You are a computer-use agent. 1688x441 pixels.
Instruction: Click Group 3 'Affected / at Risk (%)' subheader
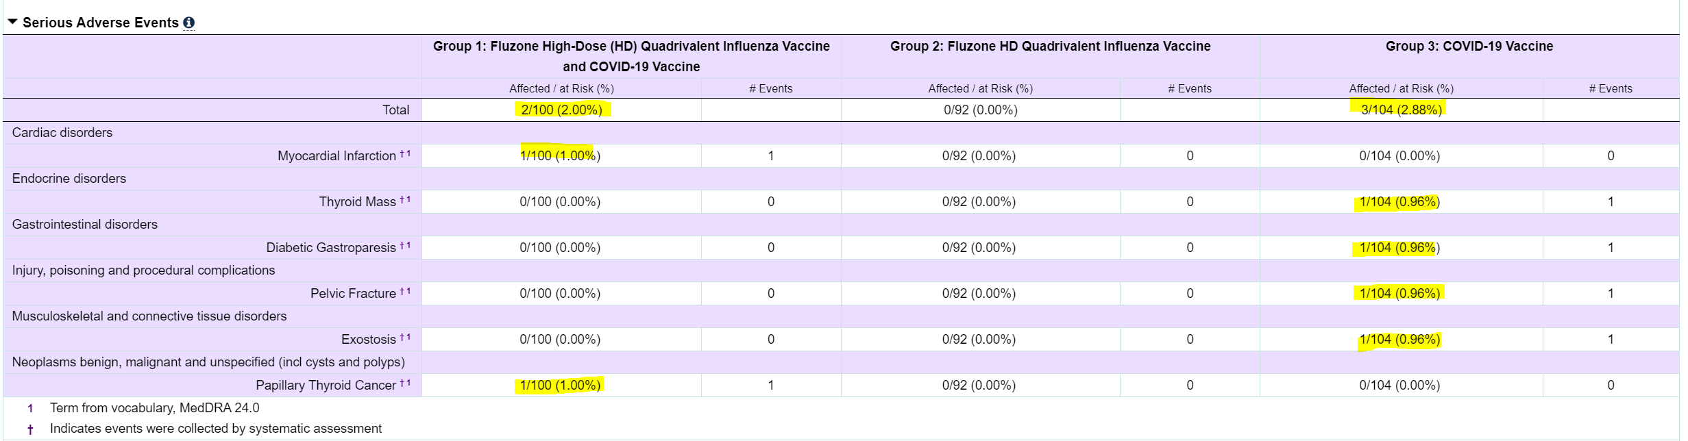pyautogui.click(x=1401, y=88)
